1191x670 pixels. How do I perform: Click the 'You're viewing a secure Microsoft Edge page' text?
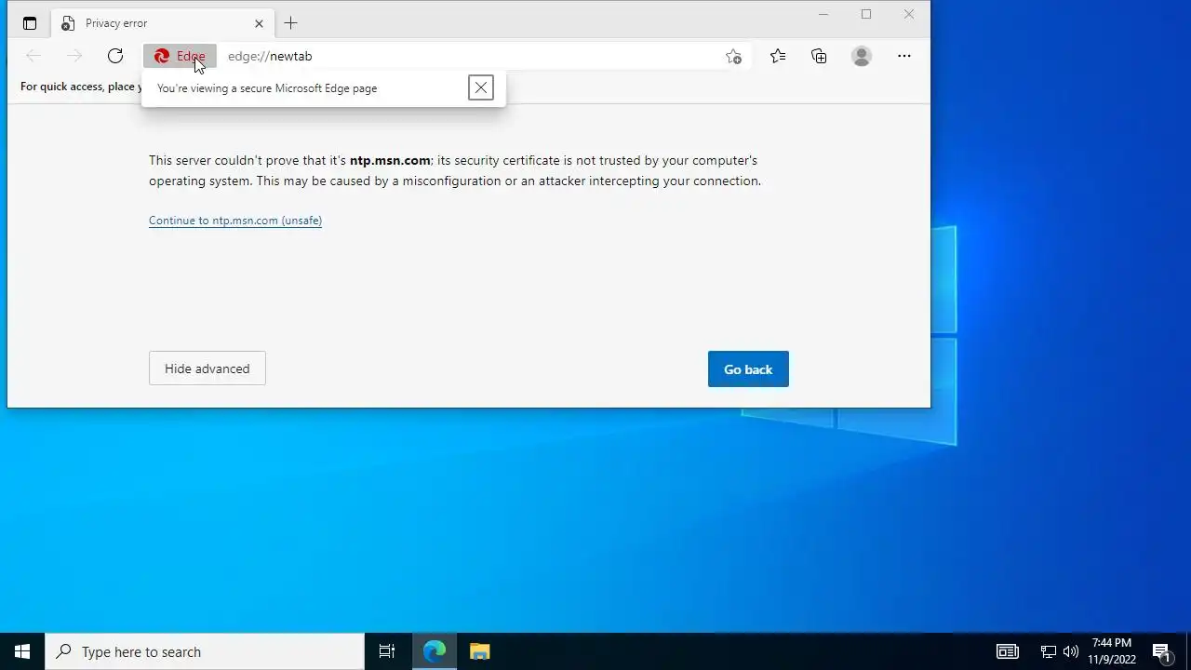(267, 88)
